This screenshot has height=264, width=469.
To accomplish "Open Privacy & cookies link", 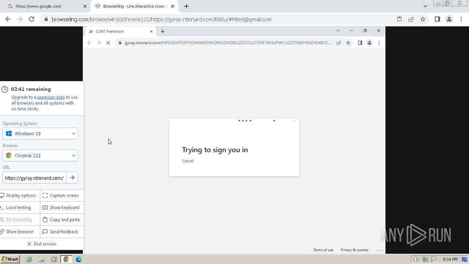I will 354,250.
